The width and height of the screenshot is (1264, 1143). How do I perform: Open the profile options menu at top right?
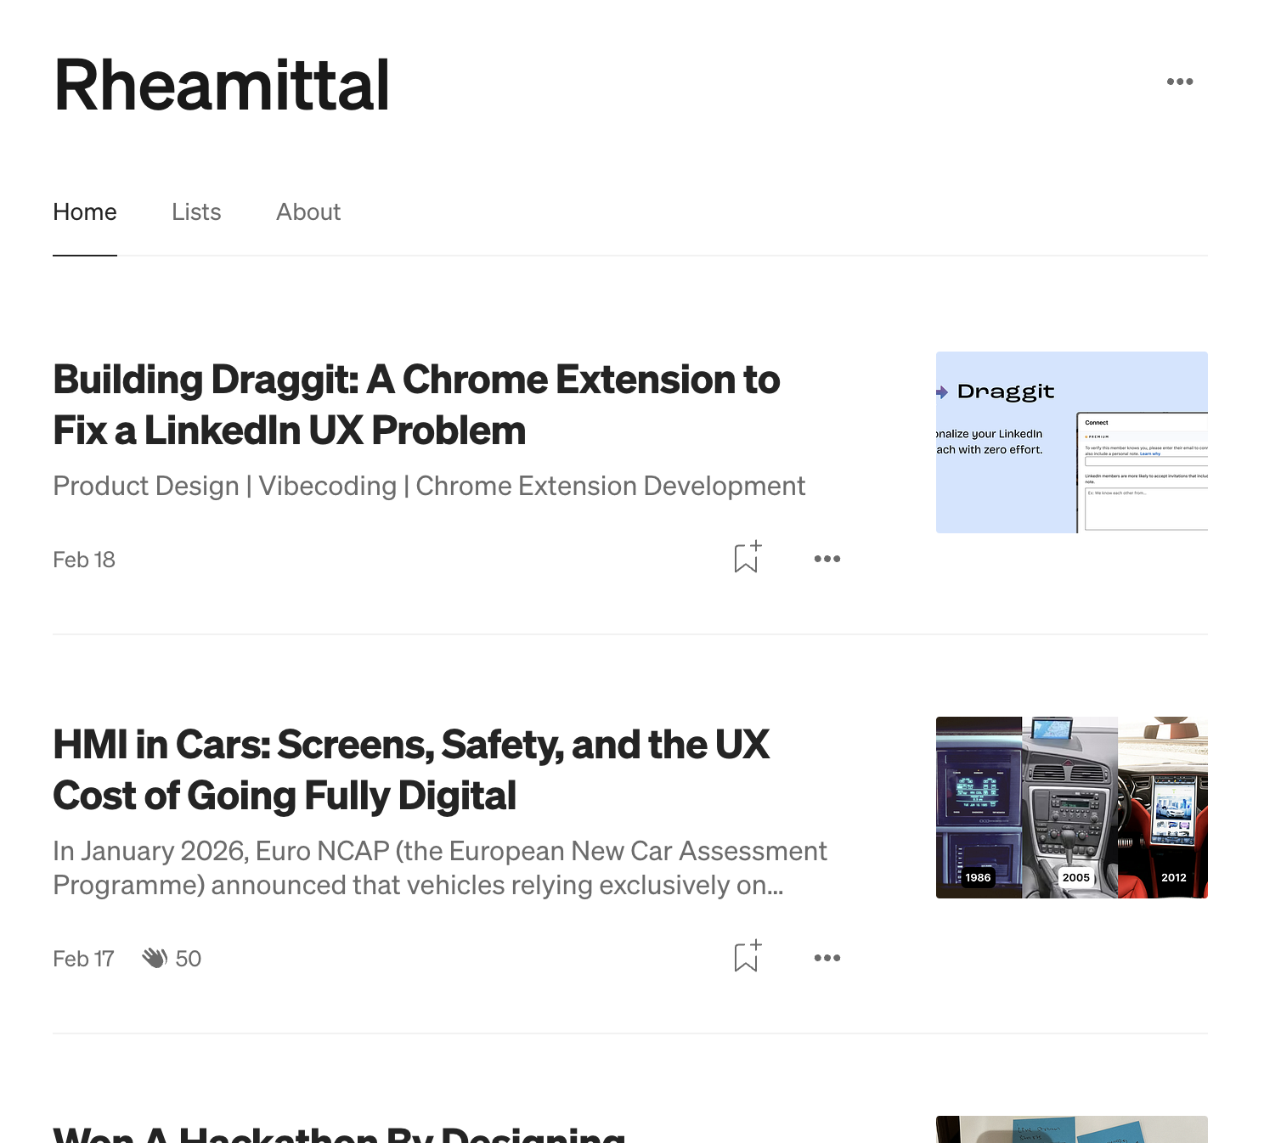pyautogui.click(x=1182, y=81)
